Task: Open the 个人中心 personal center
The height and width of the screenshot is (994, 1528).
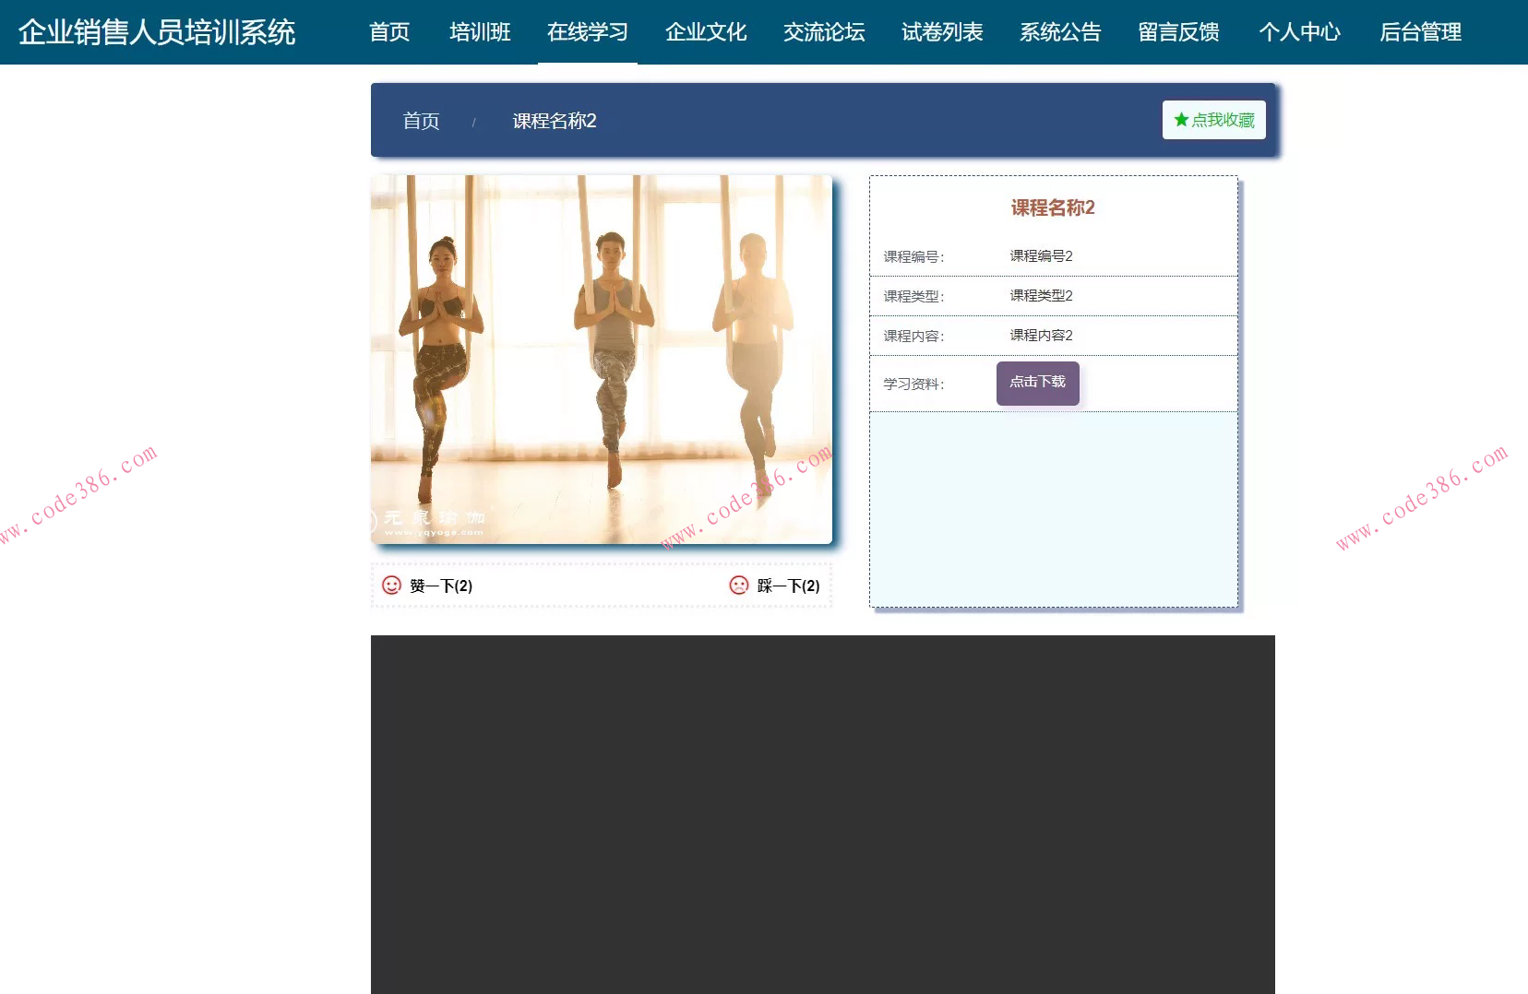Action: (1299, 32)
